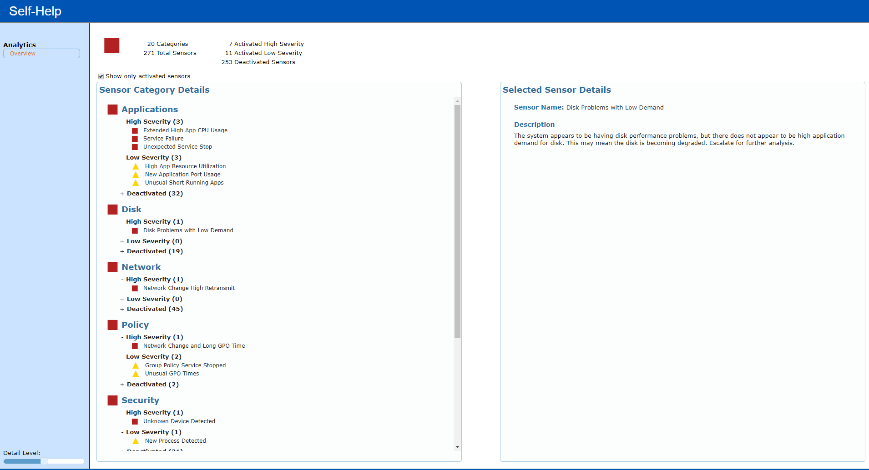Select the Unusual Short Running Apps sensor

pos(184,183)
